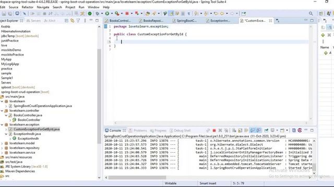Select SpringBootCrudOperationApplication.java file
Viewport: 334px width, 187px height.
pyautogui.click(x=43, y=106)
